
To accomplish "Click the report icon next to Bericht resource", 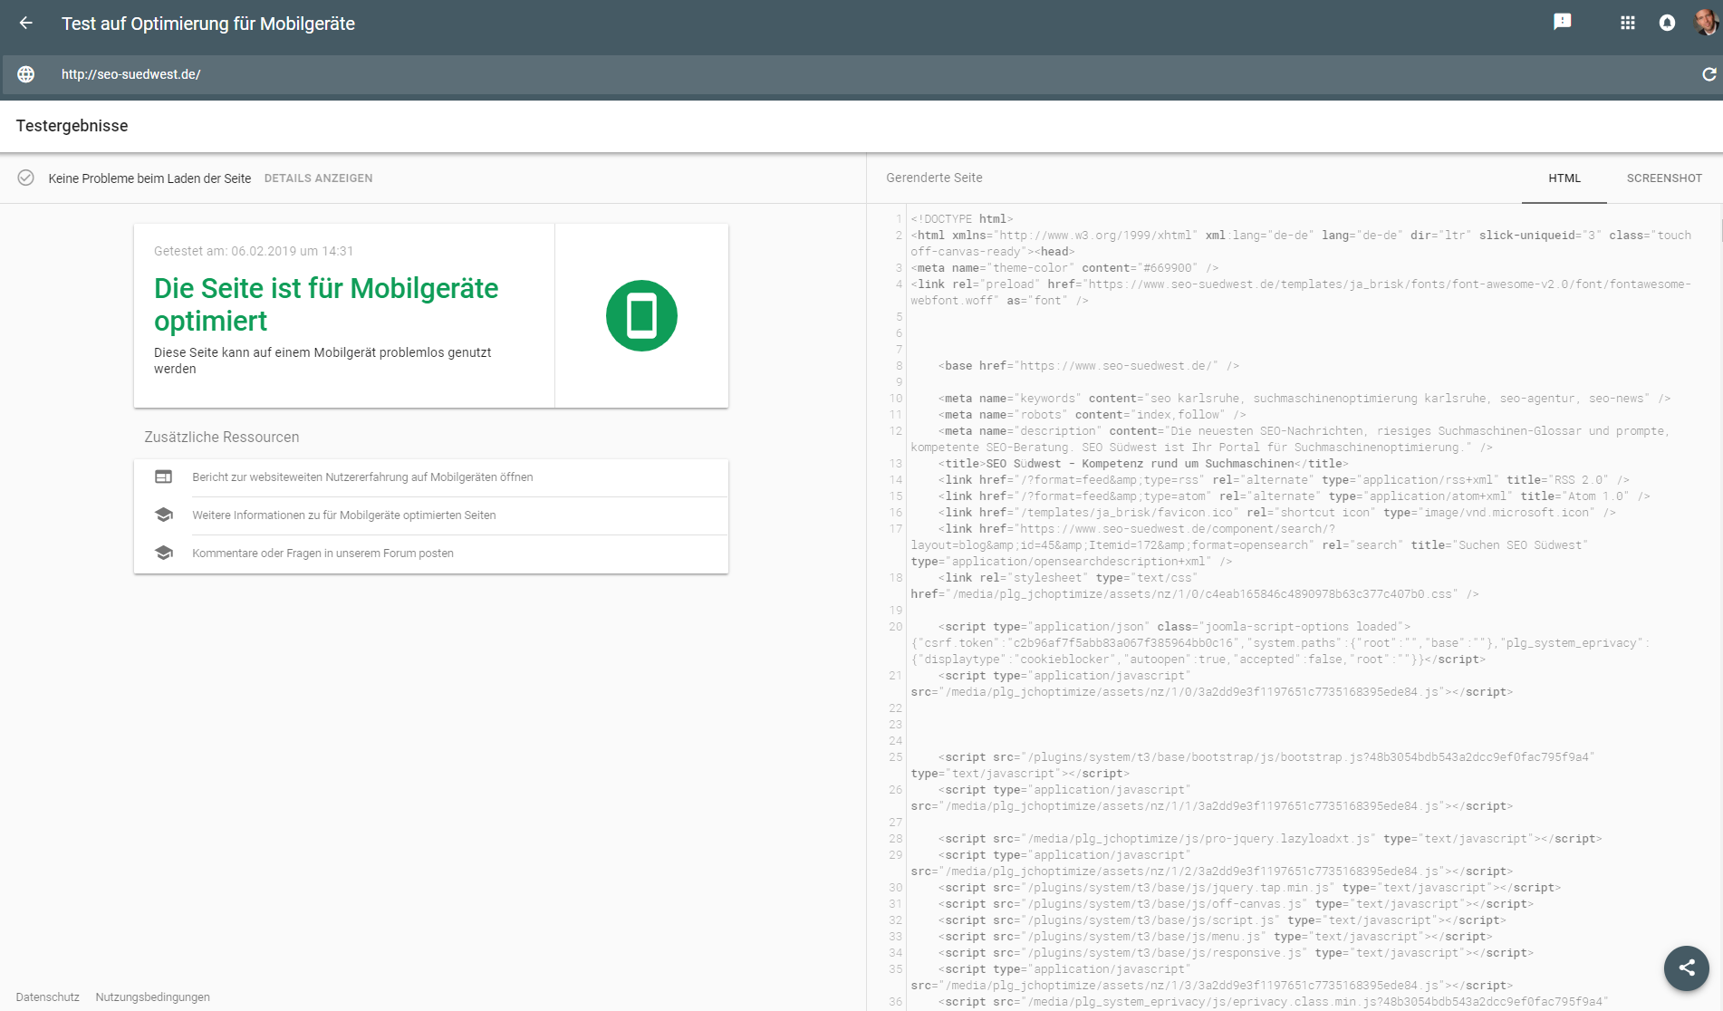I will point(164,476).
